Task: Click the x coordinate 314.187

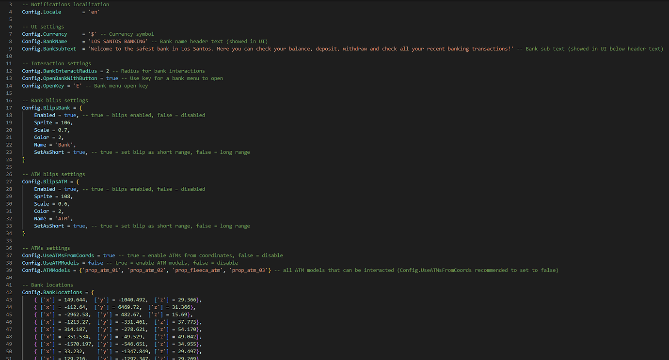Action: (75, 329)
